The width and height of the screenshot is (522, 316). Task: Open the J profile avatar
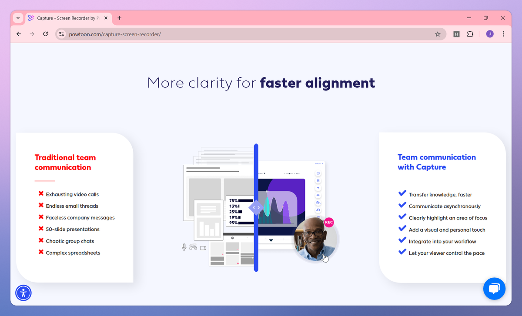(x=490, y=34)
